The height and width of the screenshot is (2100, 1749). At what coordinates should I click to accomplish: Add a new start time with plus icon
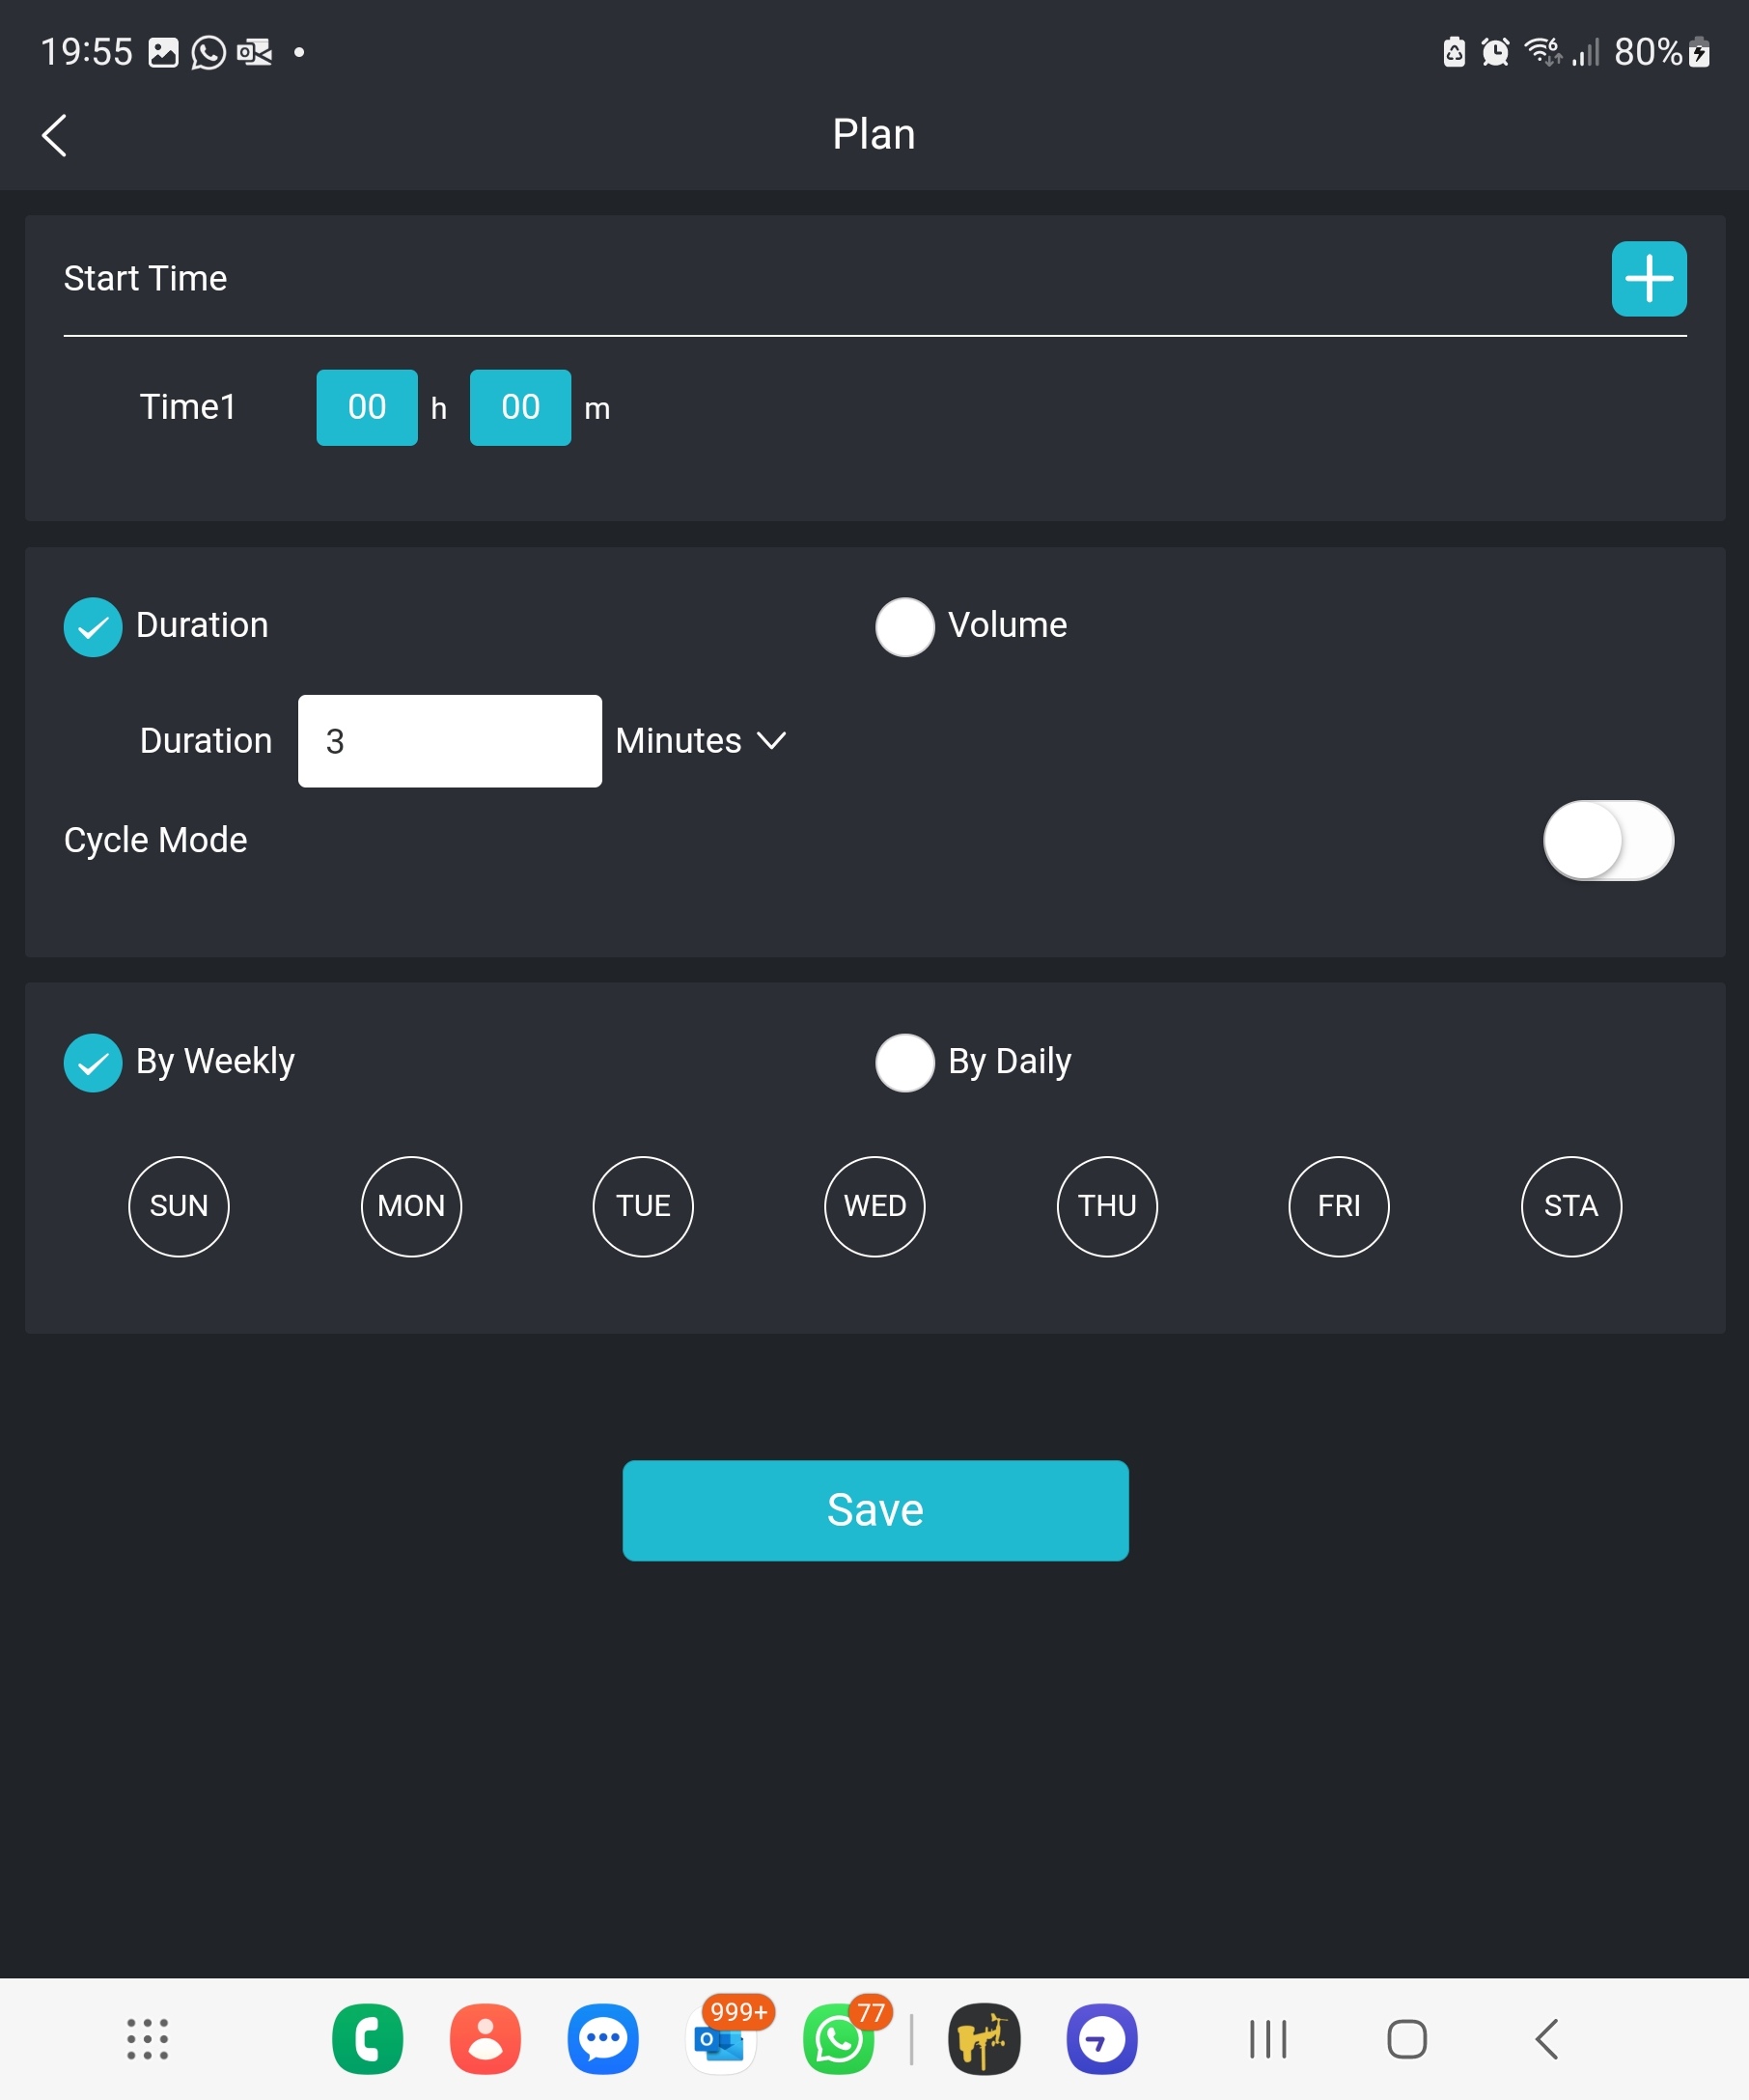[x=1648, y=279]
